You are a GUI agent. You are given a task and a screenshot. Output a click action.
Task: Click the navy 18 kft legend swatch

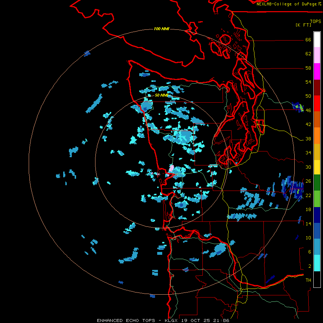tap(317, 215)
